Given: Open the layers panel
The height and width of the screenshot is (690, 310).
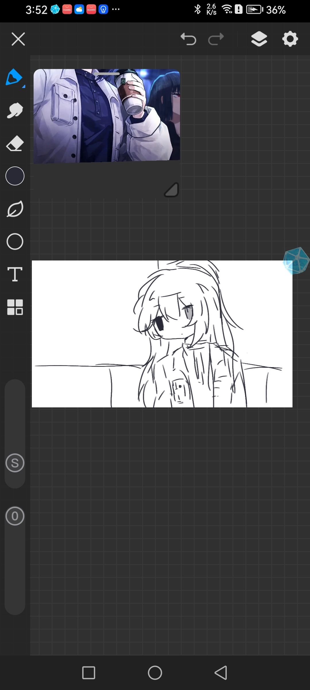Looking at the screenshot, I should click(259, 39).
